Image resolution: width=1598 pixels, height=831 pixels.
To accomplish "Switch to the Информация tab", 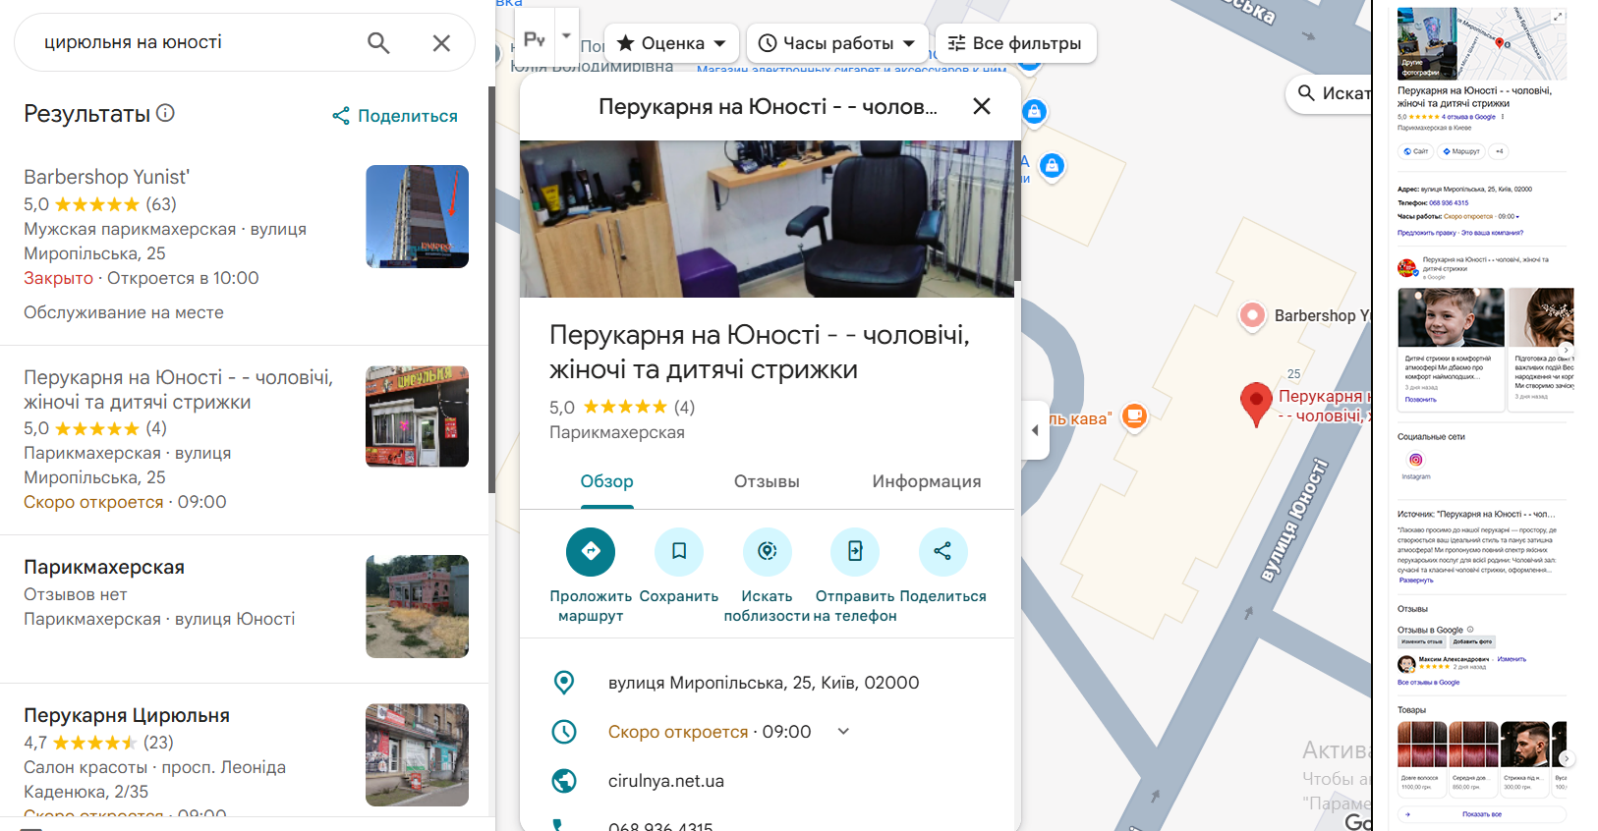I will point(927,481).
